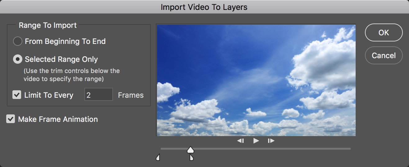Click the frames number input field
Screen dimensions: 409x167
click(x=99, y=94)
